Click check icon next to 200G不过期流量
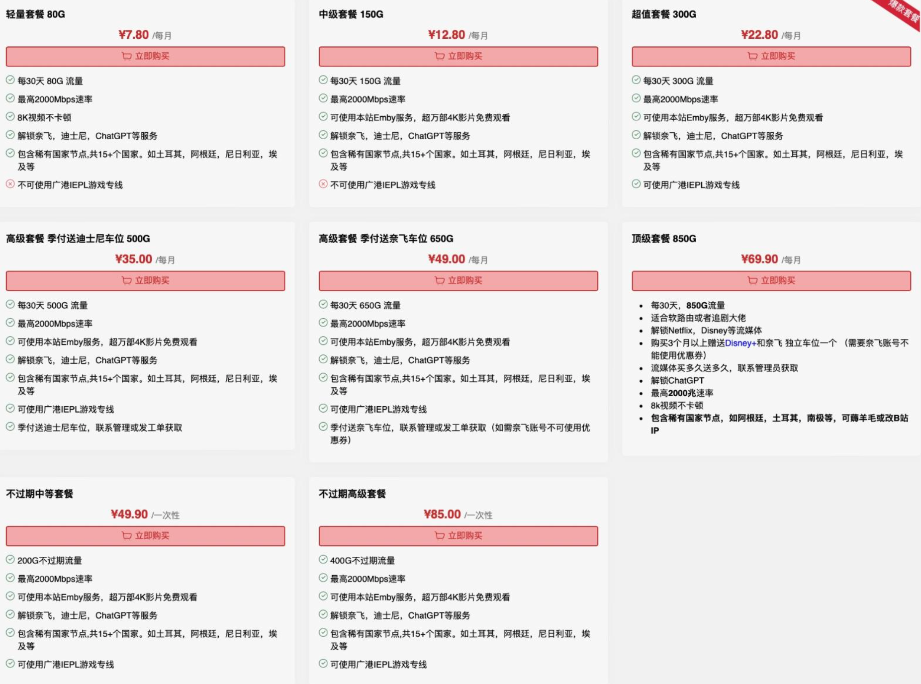The width and height of the screenshot is (921, 684). click(x=10, y=560)
